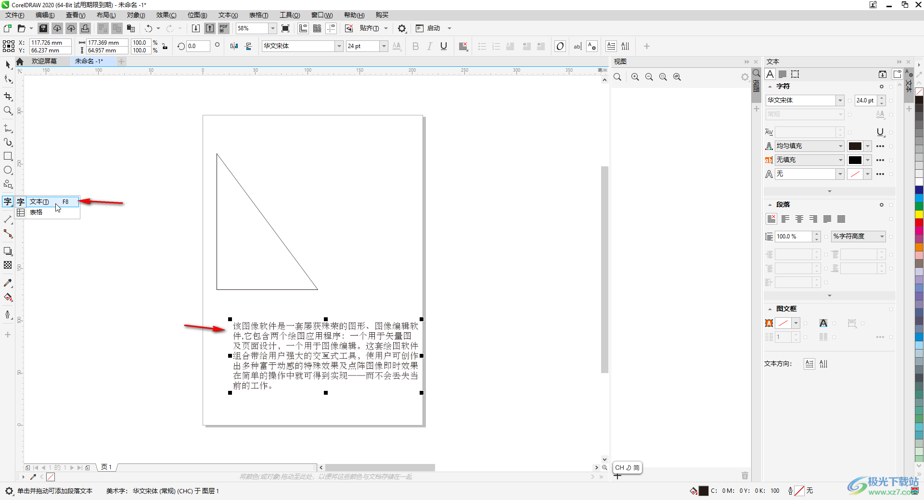Viewport: 924px width, 500px height.
Task: Select the Color Eyedropper tool
Action: [8, 283]
